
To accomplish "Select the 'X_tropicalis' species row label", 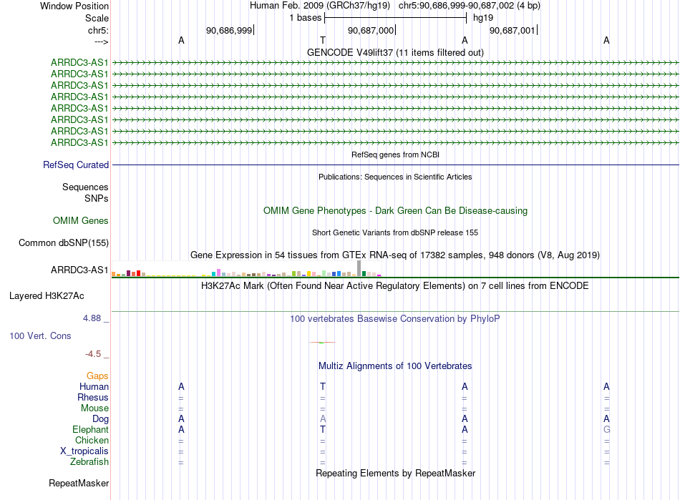I will tap(84, 451).
